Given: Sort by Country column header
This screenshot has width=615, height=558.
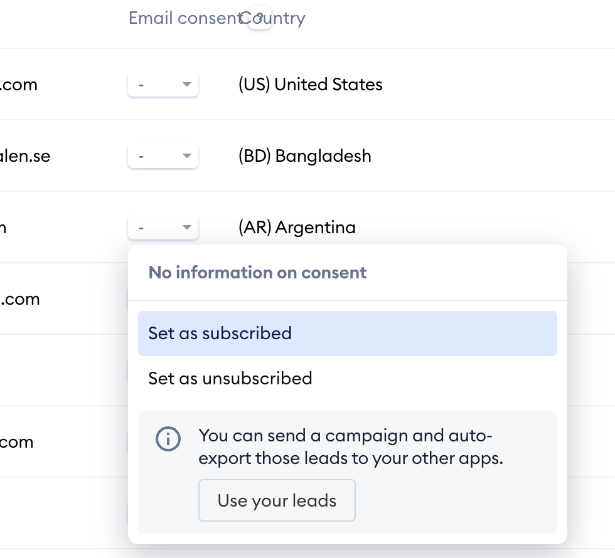Looking at the screenshot, I should pos(272,18).
